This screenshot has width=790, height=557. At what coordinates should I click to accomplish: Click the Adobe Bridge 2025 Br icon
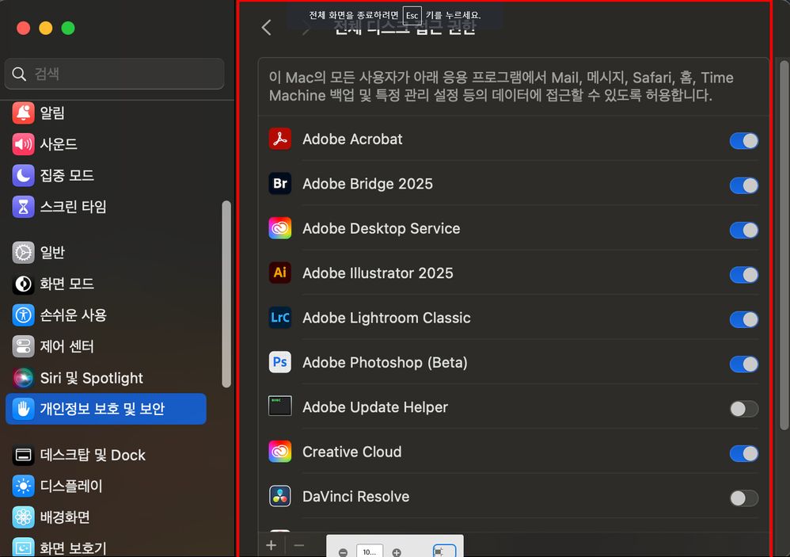[x=279, y=183]
